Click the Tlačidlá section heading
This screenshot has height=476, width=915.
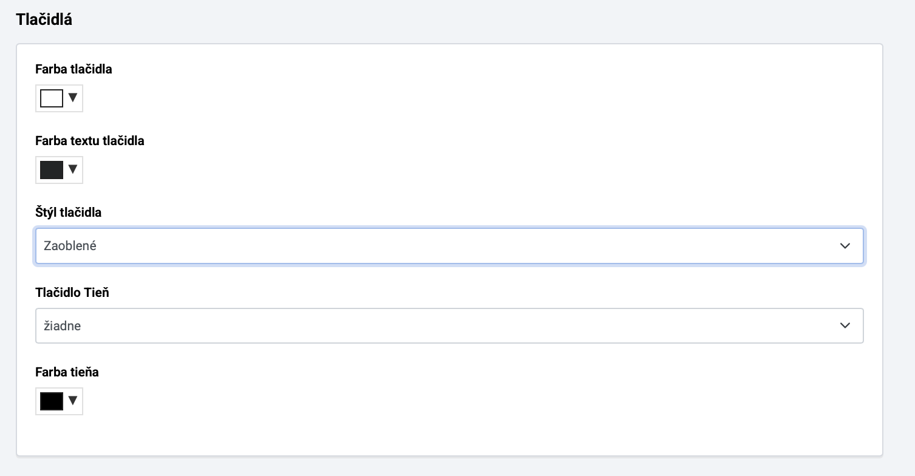click(44, 19)
